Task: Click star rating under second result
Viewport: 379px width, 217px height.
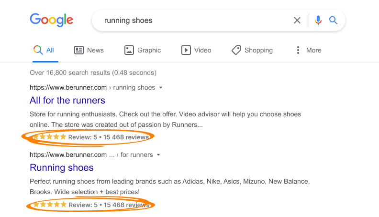Action: pyautogui.click(x=50, y=205)
